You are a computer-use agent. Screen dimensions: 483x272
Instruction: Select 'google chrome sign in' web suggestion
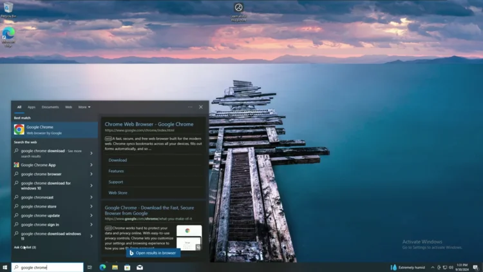click(40, 224)
